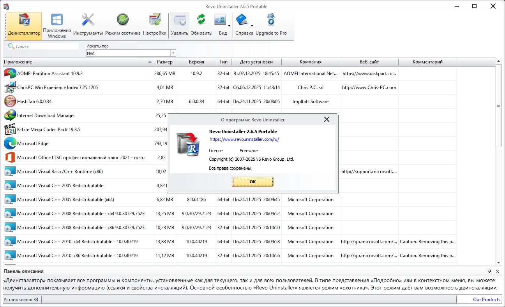
Task: Open the Искать по combo box
Action: coord(131,53)
